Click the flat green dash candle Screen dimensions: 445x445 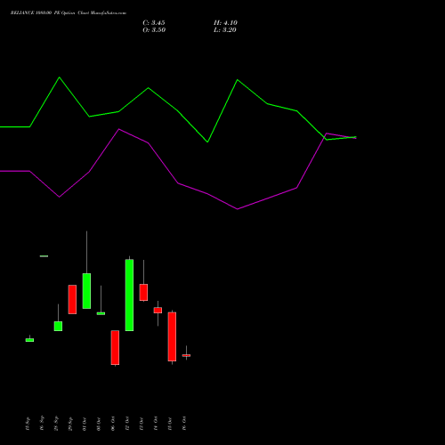[44, 256]
